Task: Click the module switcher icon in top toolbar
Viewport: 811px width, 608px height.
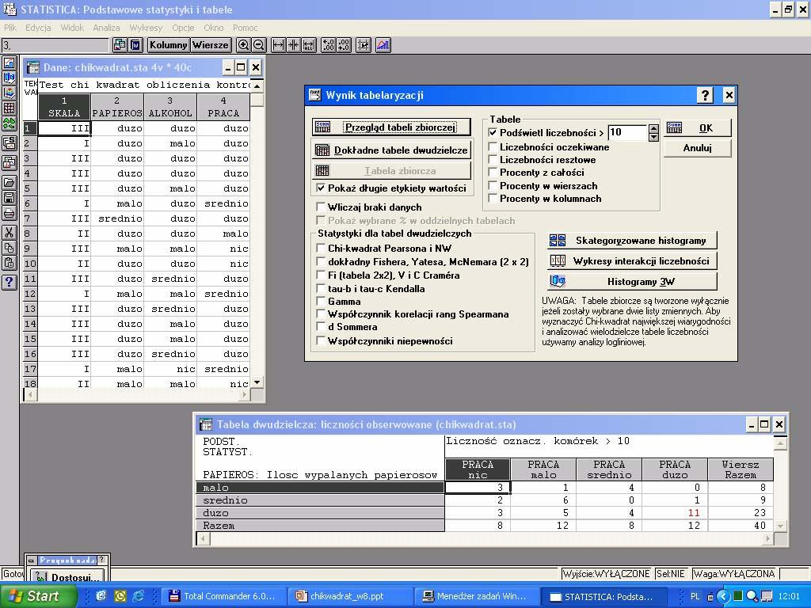Action: [120, 45]
